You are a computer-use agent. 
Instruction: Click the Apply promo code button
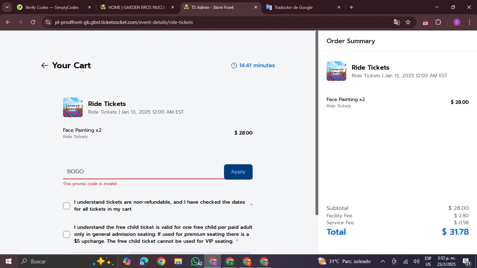point(238,172)
